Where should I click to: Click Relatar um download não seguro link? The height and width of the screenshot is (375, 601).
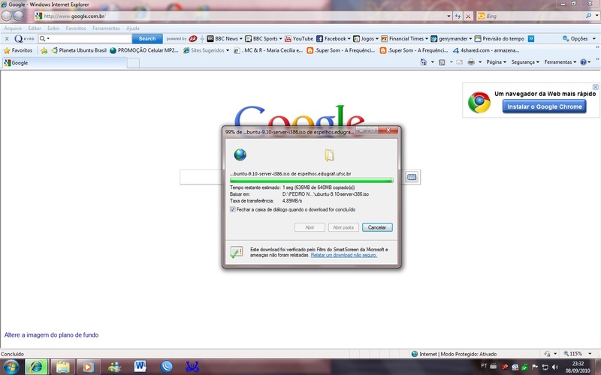pos(344,255)
